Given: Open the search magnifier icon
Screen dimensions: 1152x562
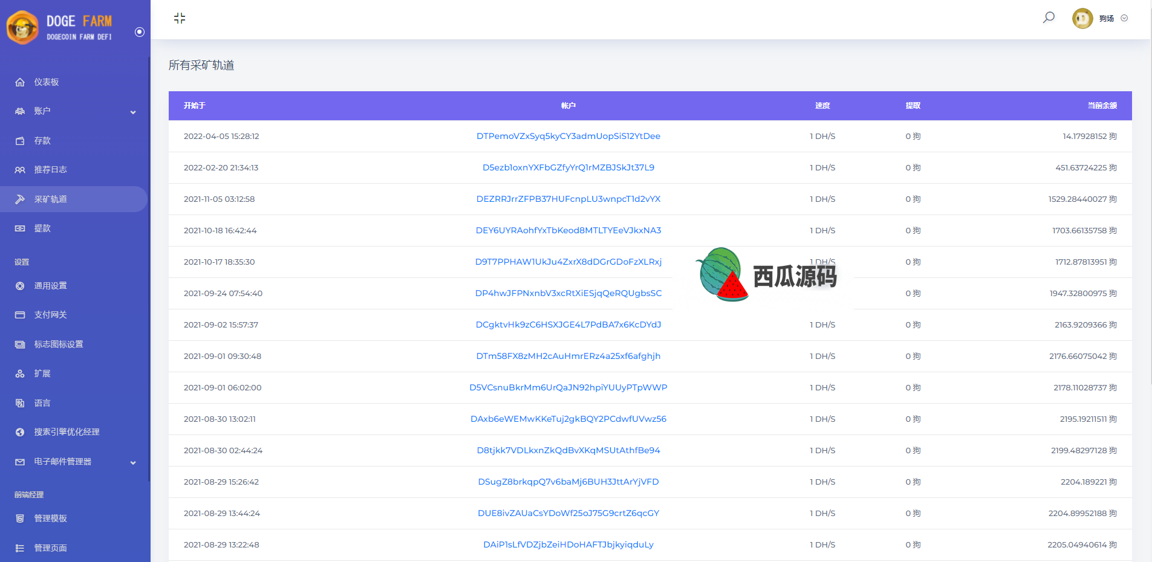Looking at the screenshot, I should coord(1049,18).
